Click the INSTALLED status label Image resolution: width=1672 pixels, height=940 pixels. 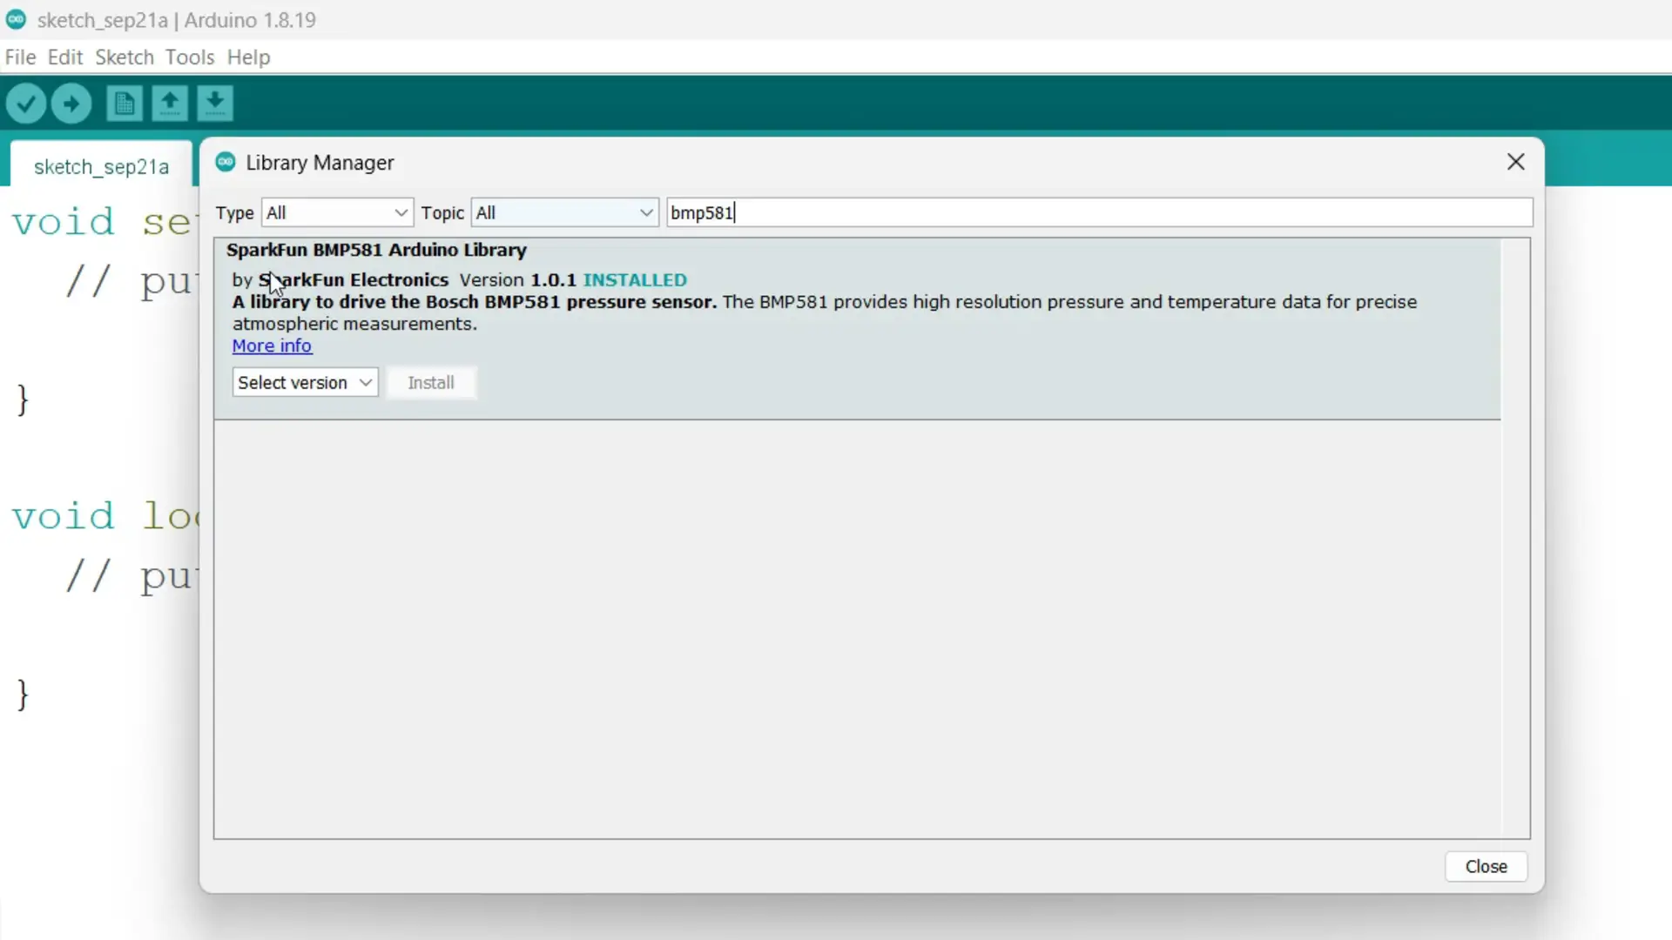click(635, 280)
